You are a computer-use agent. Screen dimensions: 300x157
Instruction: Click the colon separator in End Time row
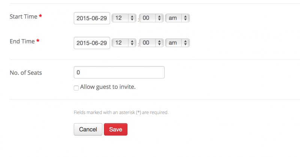[x=138, y=45]
